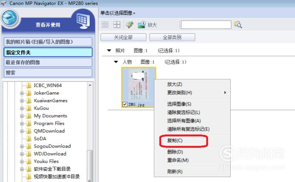
Task: Click the 放大 zoom-in picture icon
Action: (142, 25)
